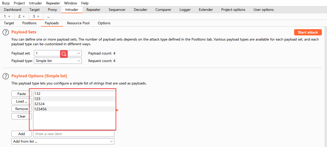The height and width of the screenshot is (147, 327).
Task: Switch to the Resource Pool sub-tab
Action: (x=78, y=23)
